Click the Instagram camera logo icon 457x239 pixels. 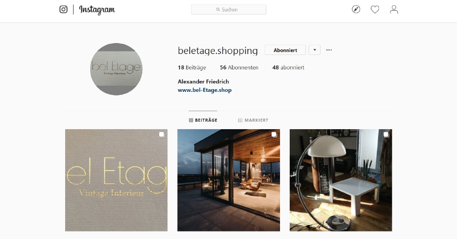pyautogui.click(x=63, y=9)
